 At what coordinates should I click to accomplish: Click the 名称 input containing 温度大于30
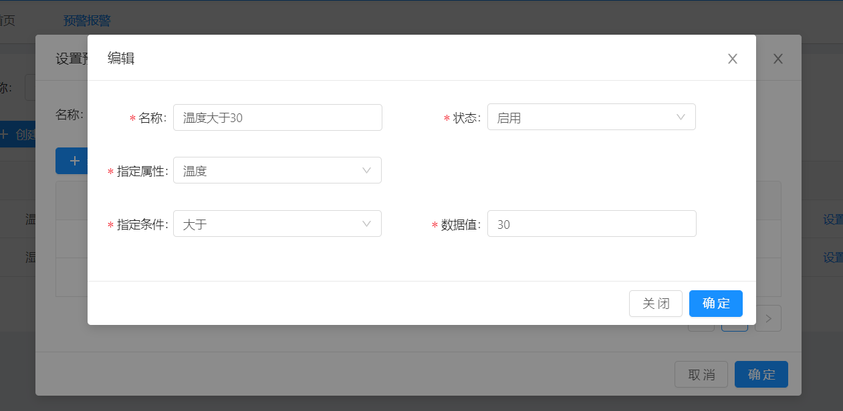click(277, 117)
